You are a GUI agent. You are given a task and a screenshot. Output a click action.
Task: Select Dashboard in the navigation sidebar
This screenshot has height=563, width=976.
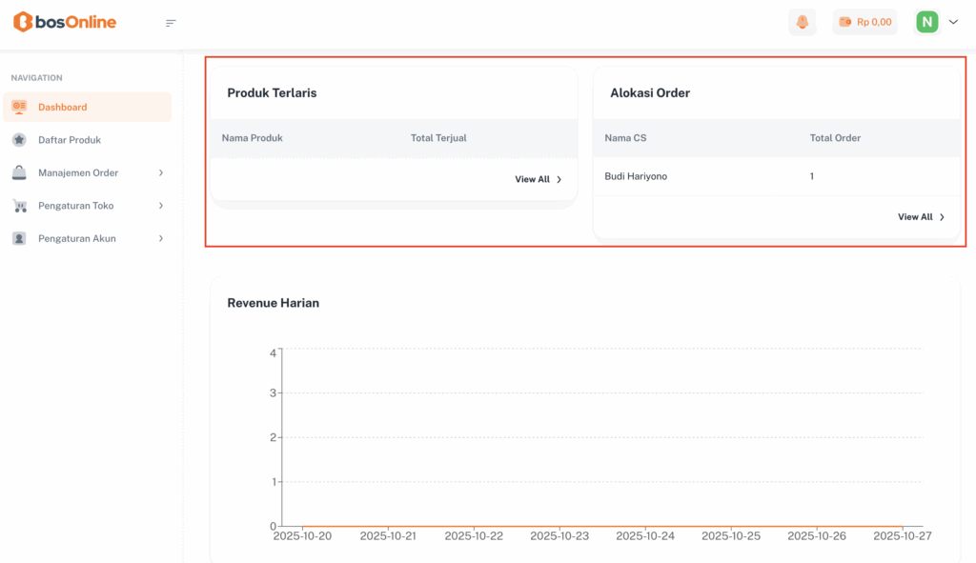coord(63,107)
